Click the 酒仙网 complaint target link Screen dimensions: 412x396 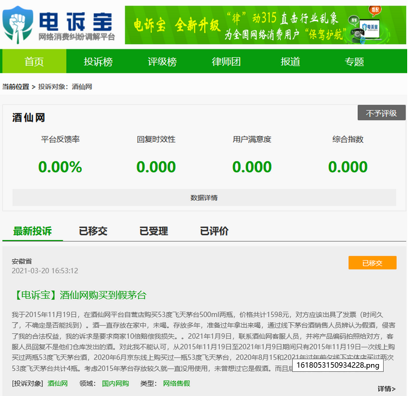coord(58,383)
